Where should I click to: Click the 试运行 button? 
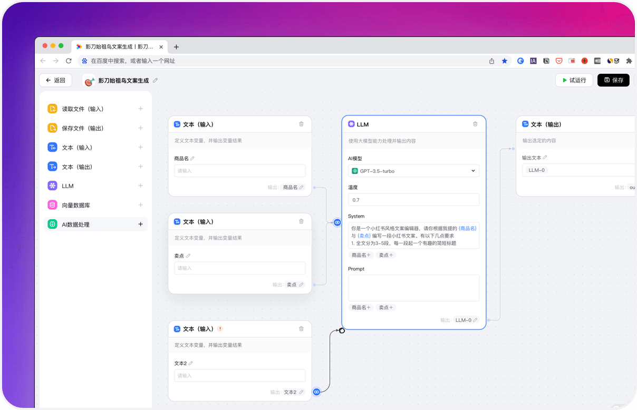(x=574, y=80)
